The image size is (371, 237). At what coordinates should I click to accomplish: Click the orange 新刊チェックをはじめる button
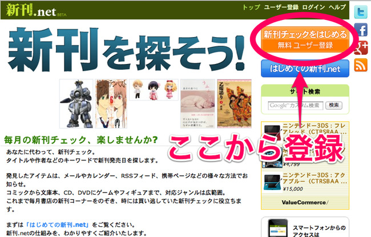305,39
